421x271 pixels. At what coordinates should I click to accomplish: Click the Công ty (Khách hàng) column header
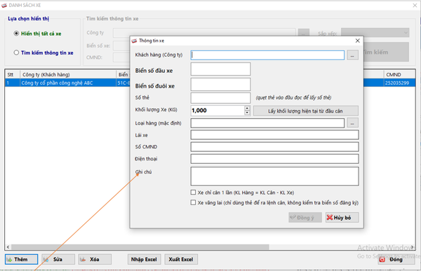68,74
